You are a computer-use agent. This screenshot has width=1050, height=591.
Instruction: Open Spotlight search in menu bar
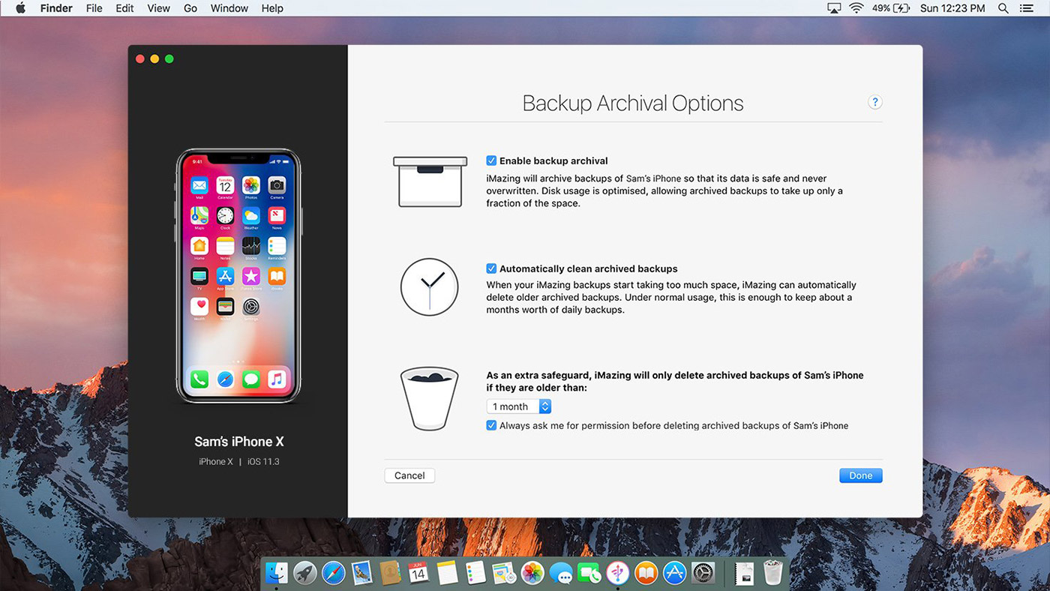[x=1003, y=8]
